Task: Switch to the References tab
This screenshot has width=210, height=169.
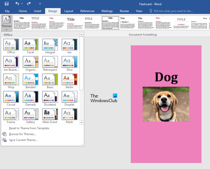Action: [87, 11]
